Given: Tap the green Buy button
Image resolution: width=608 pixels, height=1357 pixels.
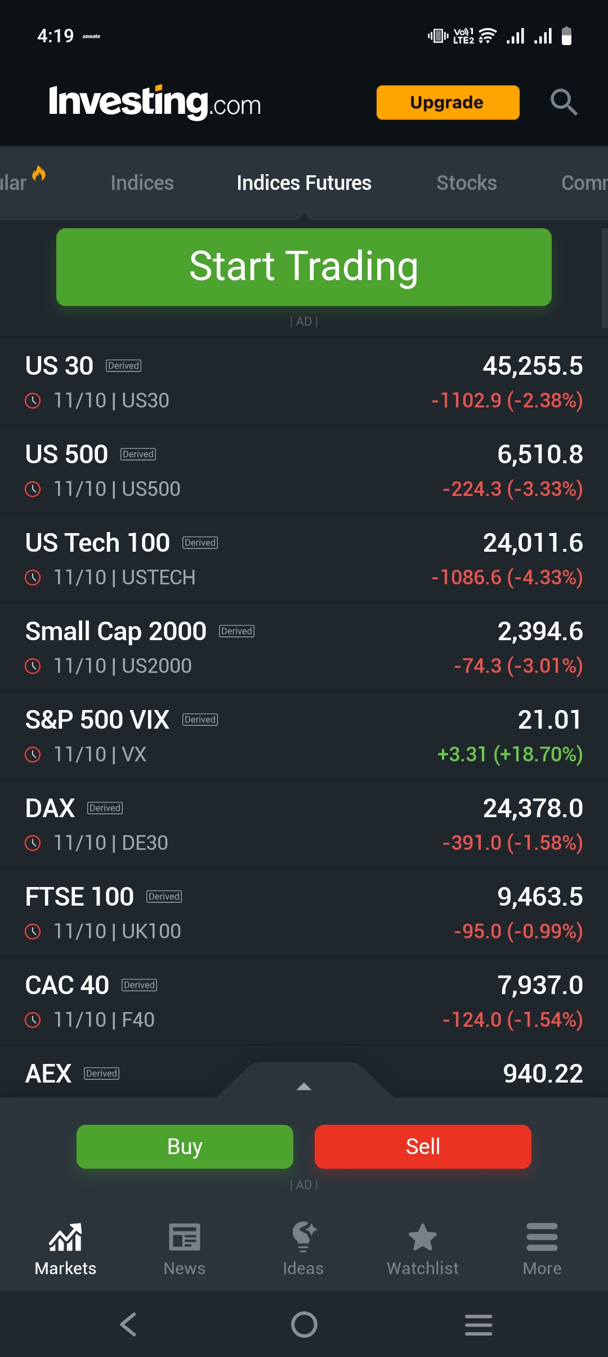Looking at the screenshot, I should pyautogui.click(x=185, y=1146).
